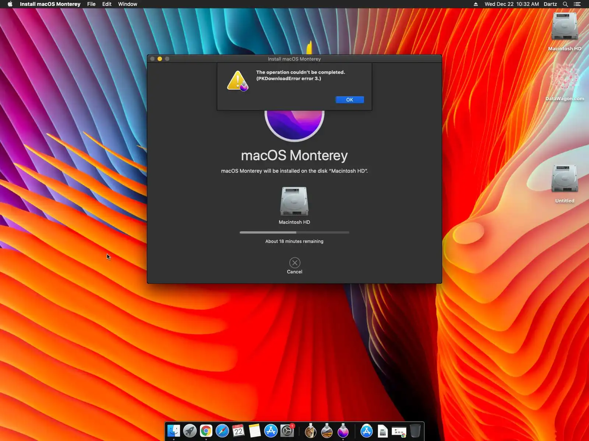
Task: Open the Edit menu
Action: tap(107, 4)
